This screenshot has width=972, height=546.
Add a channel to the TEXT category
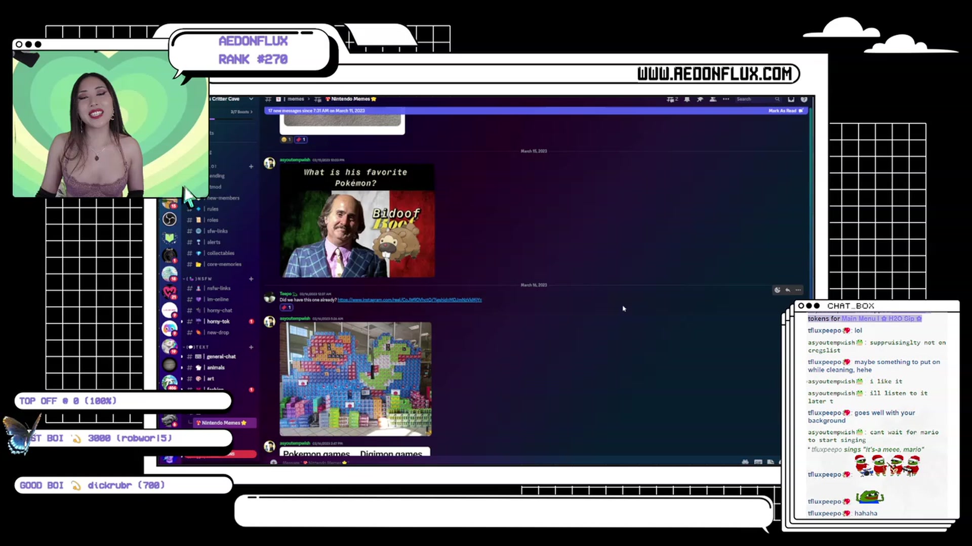pos(251,347)
